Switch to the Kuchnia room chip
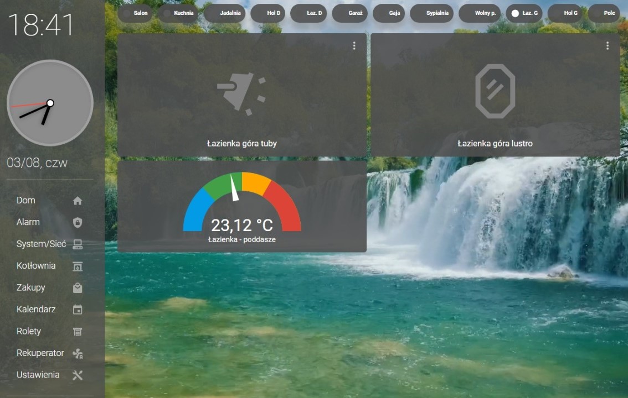Viewport: 628px width, 398px height. click(179, 13)
